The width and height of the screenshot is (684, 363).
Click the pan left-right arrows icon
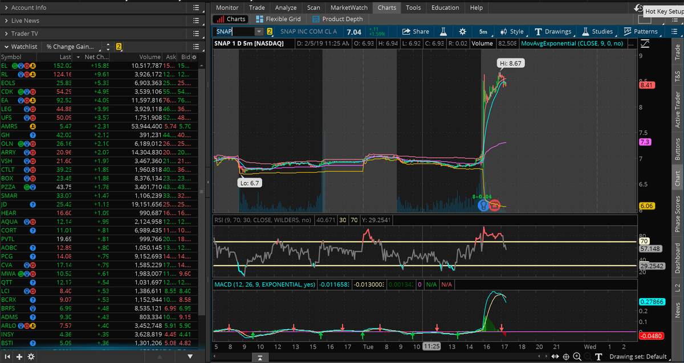point(555,356)
